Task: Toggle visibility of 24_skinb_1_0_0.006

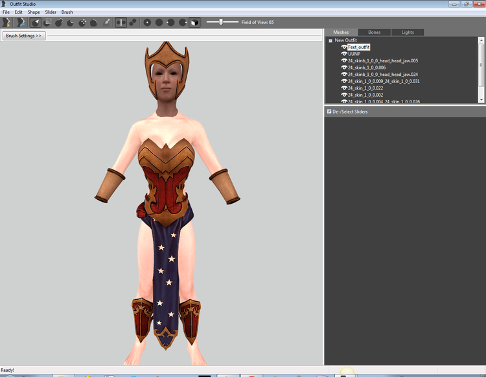Action: click(343, 67)
